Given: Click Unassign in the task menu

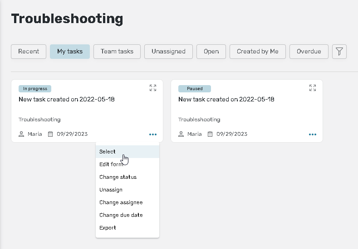Looking at the screenshot, I should [x=111, y=190].
